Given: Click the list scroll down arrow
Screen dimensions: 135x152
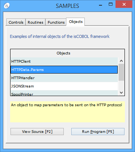Looking at the screenshot, I should pos(121,93).
